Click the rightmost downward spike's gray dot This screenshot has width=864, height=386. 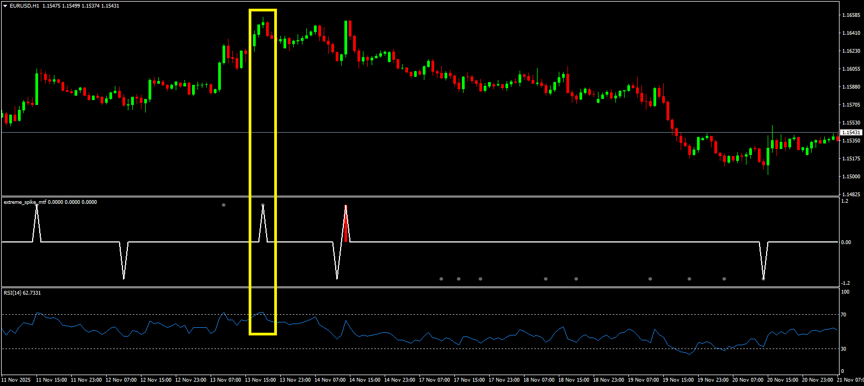763,279
